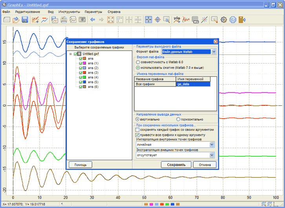Viewport: 285px width, 208px height.
Task: Open the 'Формат файла' dropdown
Action: coord(214,52)
